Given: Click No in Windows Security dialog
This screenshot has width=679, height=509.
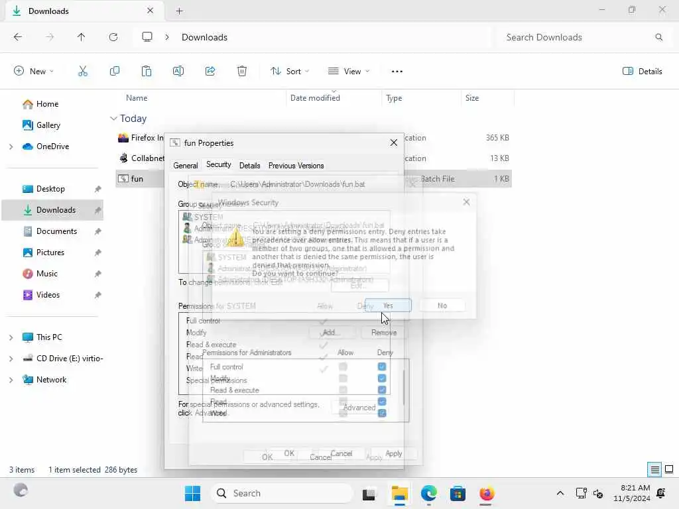Looking at the screenshot, I should click(x=442, y=306).
